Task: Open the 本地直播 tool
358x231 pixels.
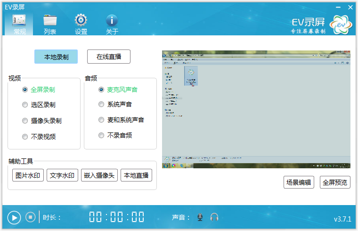Action: pyautogui.click(x=136, y=175)
